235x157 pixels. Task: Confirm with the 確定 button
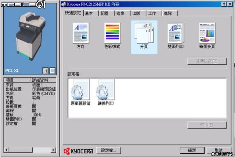tap(192, 150)
